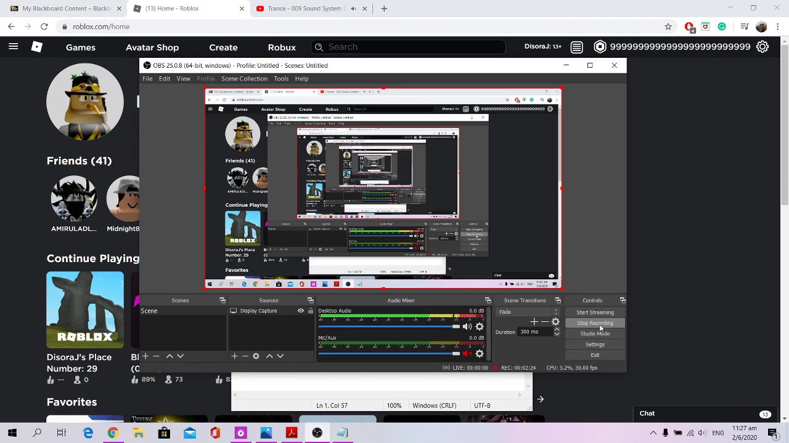Image resolution: width=789 pixels, height=443 pixels.
Task: Unmute the Mic/Aux red speaker icon
Action: (x=467, y=354)
